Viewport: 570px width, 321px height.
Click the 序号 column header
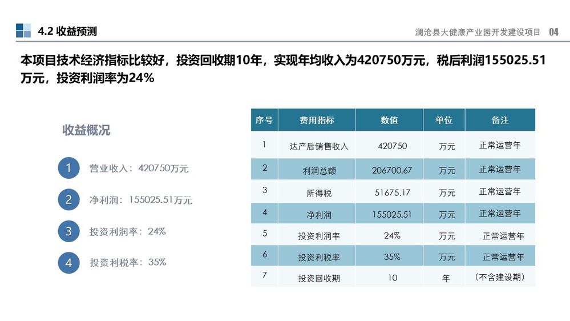(264, 120)
